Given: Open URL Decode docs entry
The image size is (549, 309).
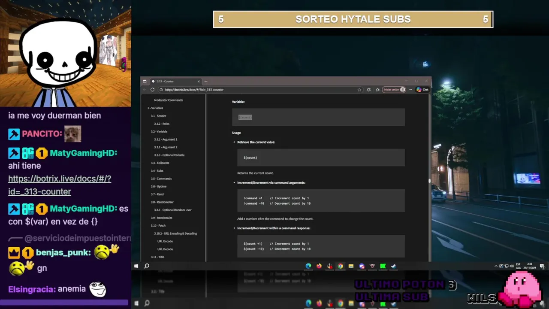Looking at the screenshot, I should [165, 249].
